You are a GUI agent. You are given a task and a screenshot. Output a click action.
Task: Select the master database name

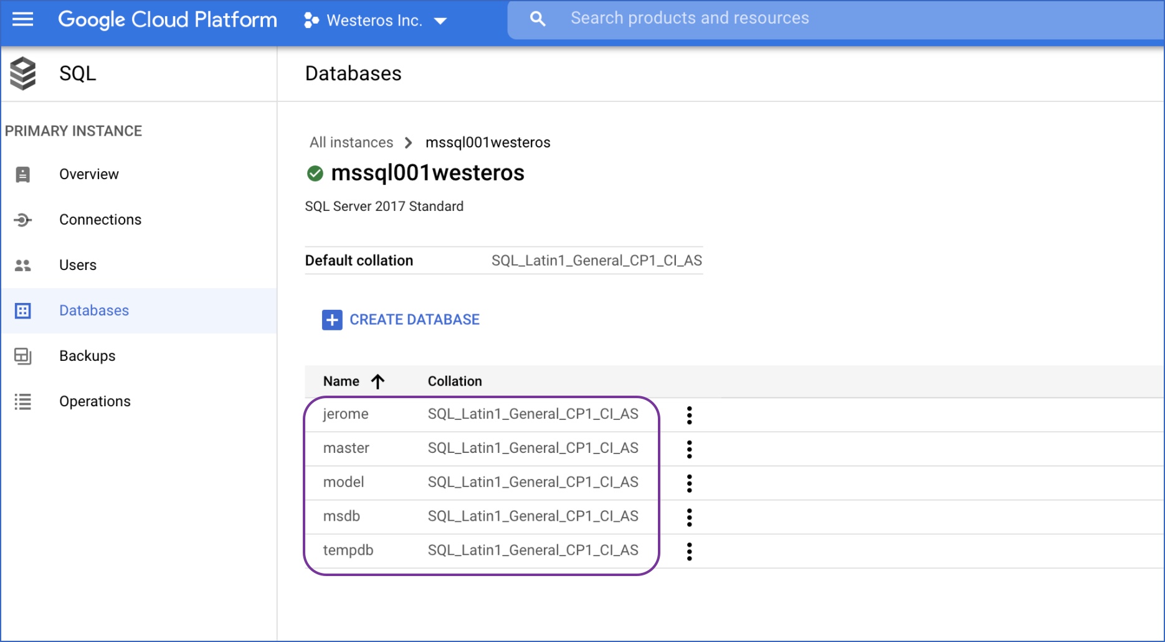pyautogui.click(x=346, y=448)
